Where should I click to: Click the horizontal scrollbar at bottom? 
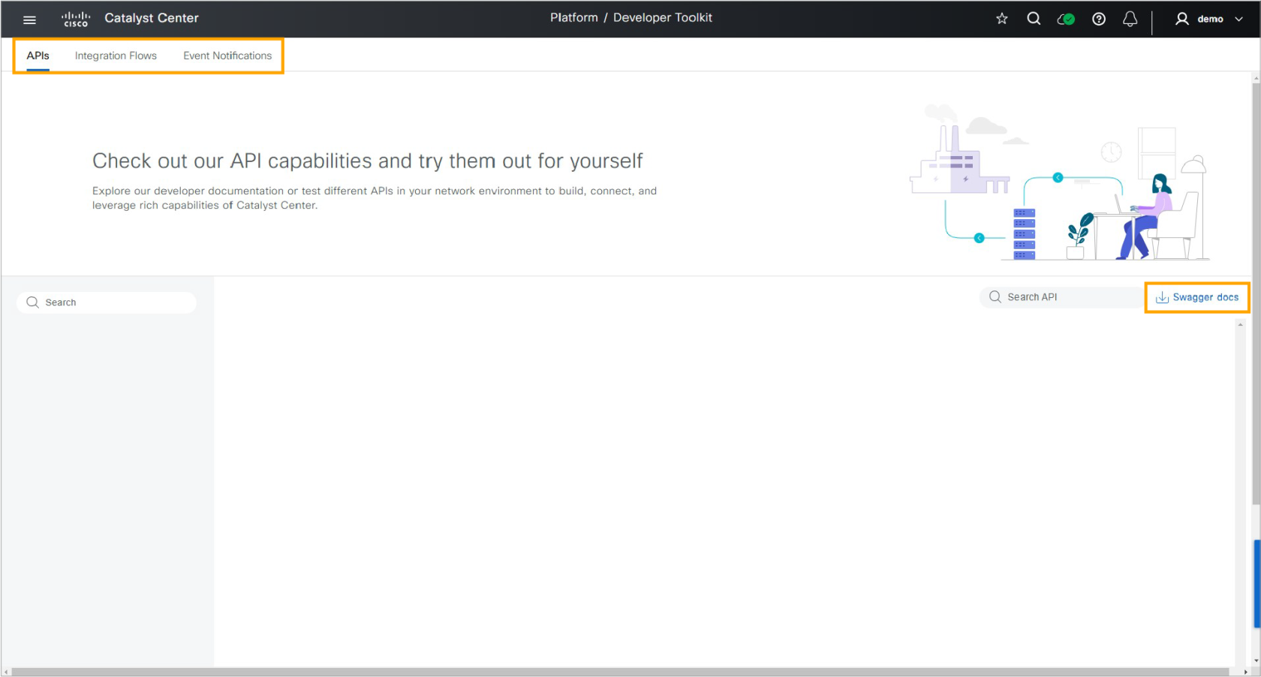[x=620, y=672]
